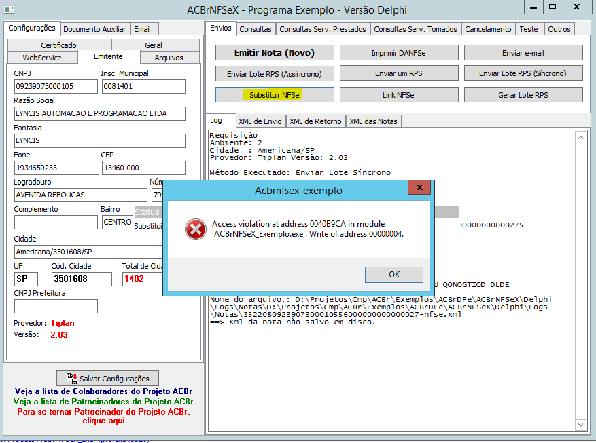This screenshot has height=443, width=596.
Task: Switch to the Cancelamento tab
Action: click(488, 29)
